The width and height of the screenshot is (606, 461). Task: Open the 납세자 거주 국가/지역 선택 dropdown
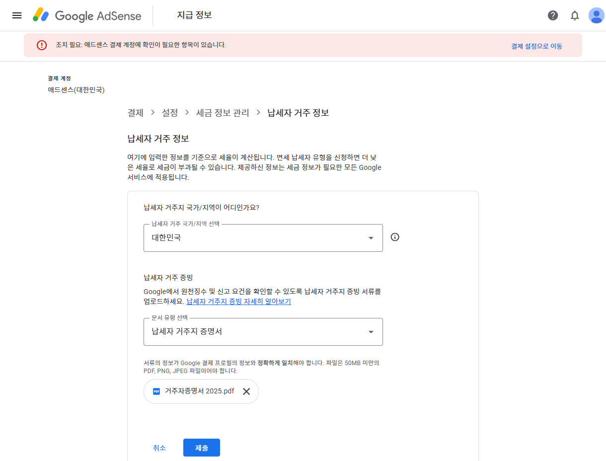(x=263, y=238)
